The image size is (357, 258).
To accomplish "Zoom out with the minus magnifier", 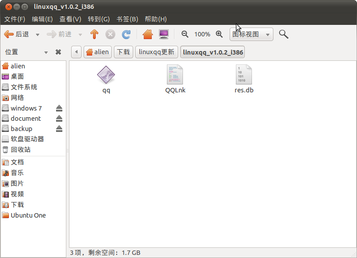I will pyautogui.click(x=185, y=34).
